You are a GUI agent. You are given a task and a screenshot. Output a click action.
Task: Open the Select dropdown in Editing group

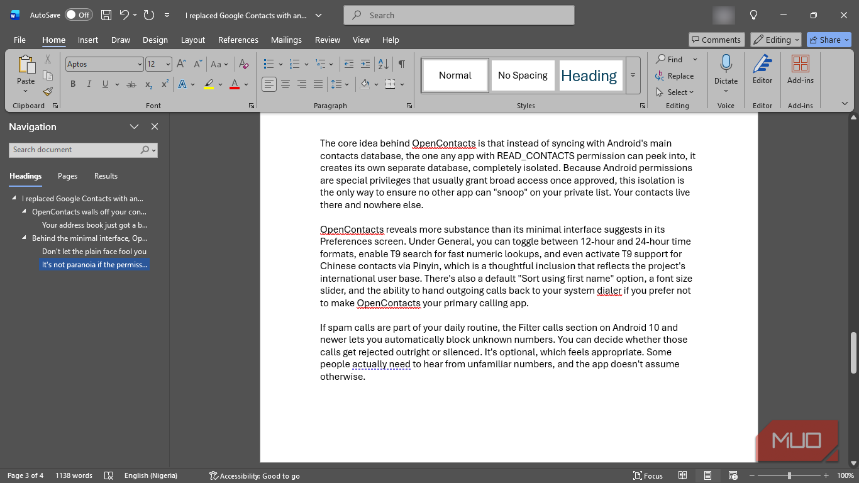(x=675, y=92)
